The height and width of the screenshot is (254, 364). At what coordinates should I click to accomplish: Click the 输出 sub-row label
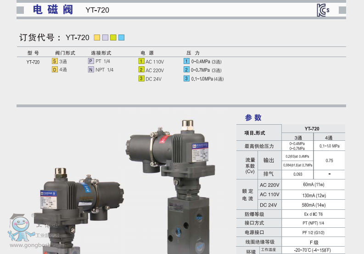(269, 161)
